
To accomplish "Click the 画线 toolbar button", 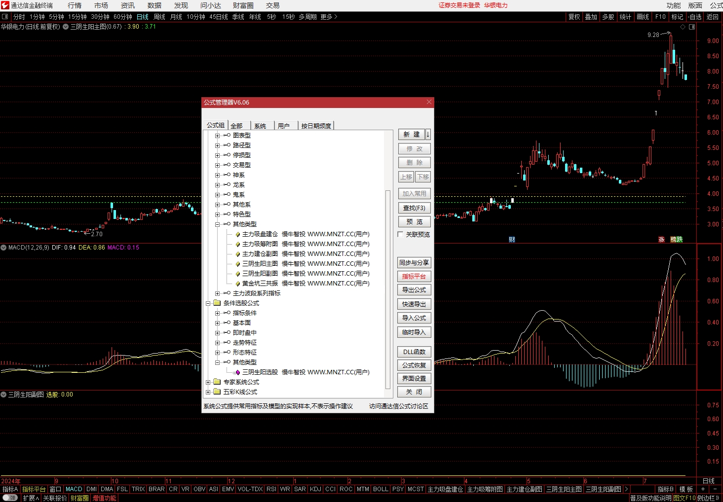I will point(643,17).
